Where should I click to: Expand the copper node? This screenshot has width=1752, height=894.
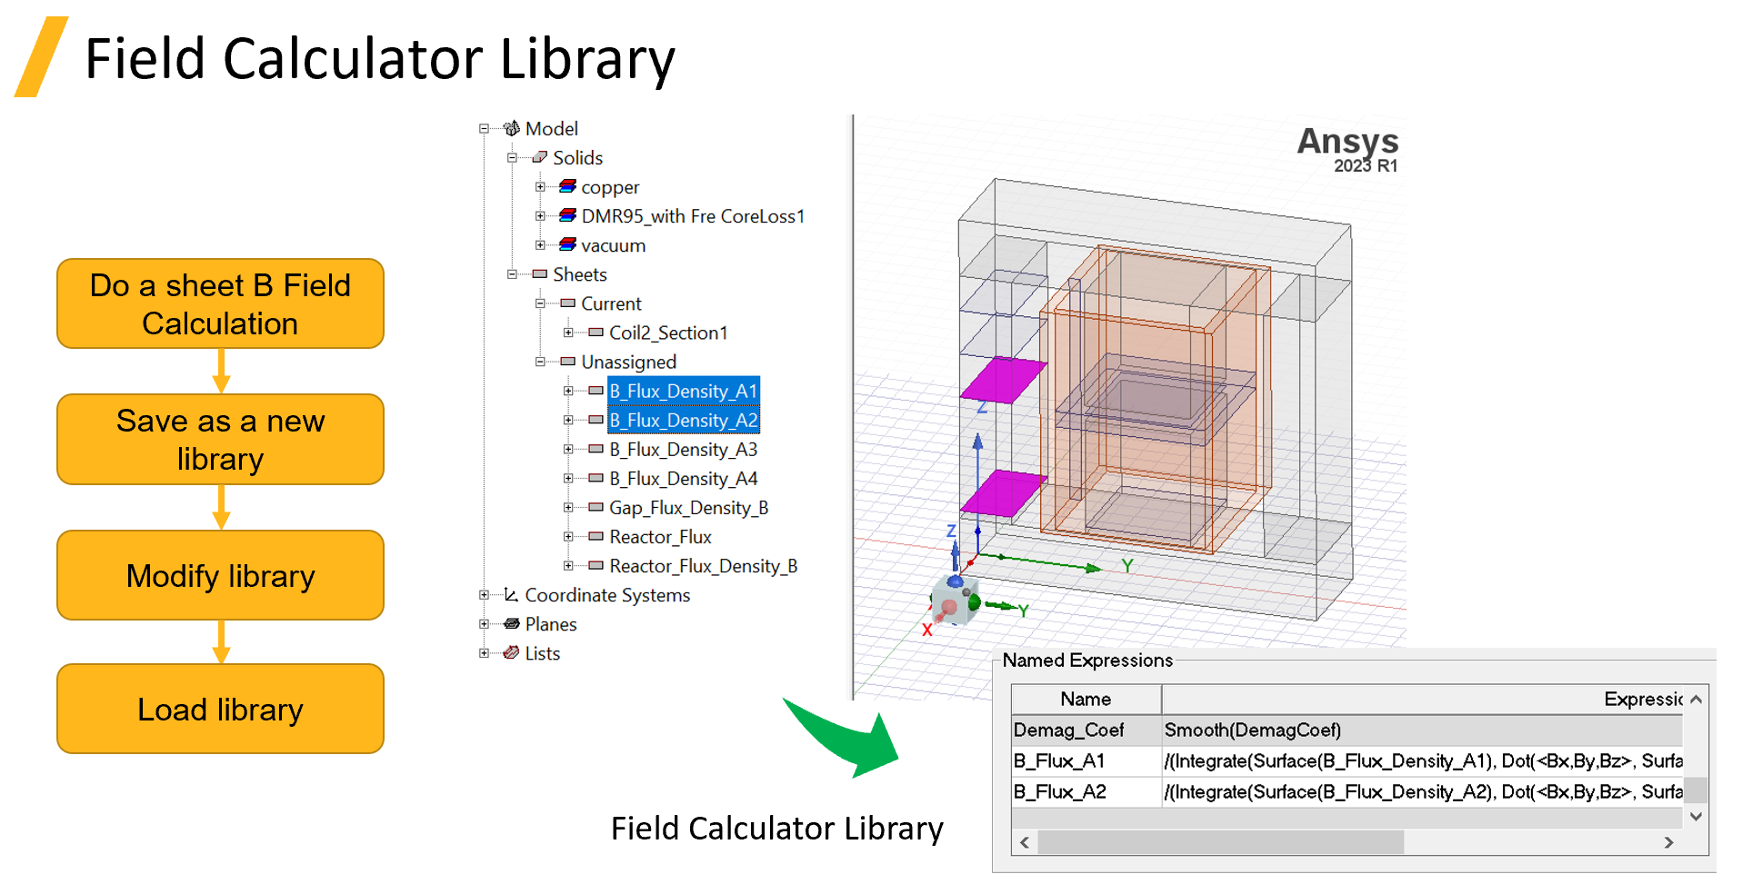click(x=542, y=187)
